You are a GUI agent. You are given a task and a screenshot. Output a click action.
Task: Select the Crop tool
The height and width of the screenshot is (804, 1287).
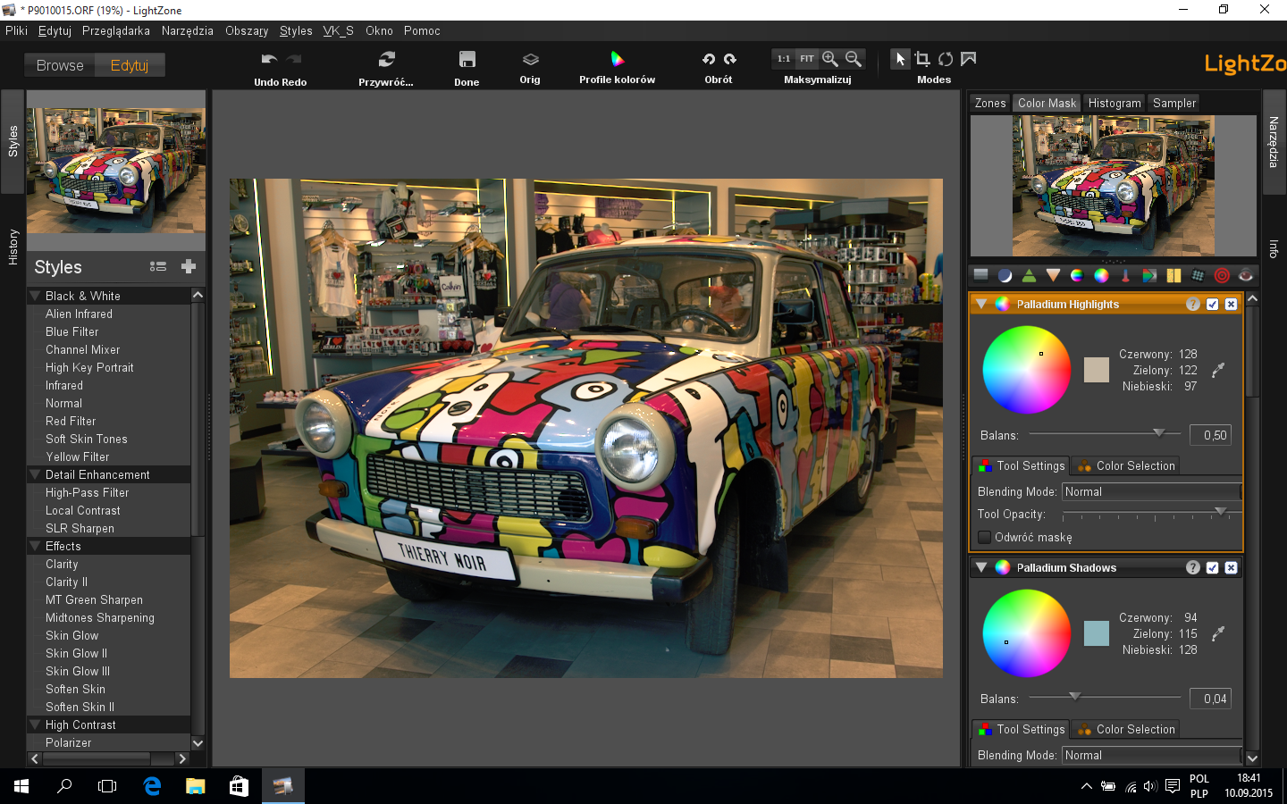click(x=922, y=59)
